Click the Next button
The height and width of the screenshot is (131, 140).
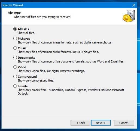pos(101,123)
